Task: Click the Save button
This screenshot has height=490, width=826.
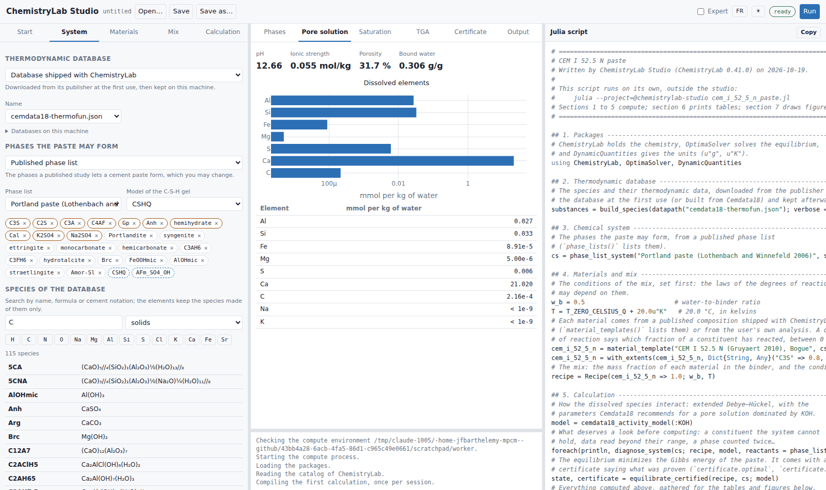Action: (181, 11)
